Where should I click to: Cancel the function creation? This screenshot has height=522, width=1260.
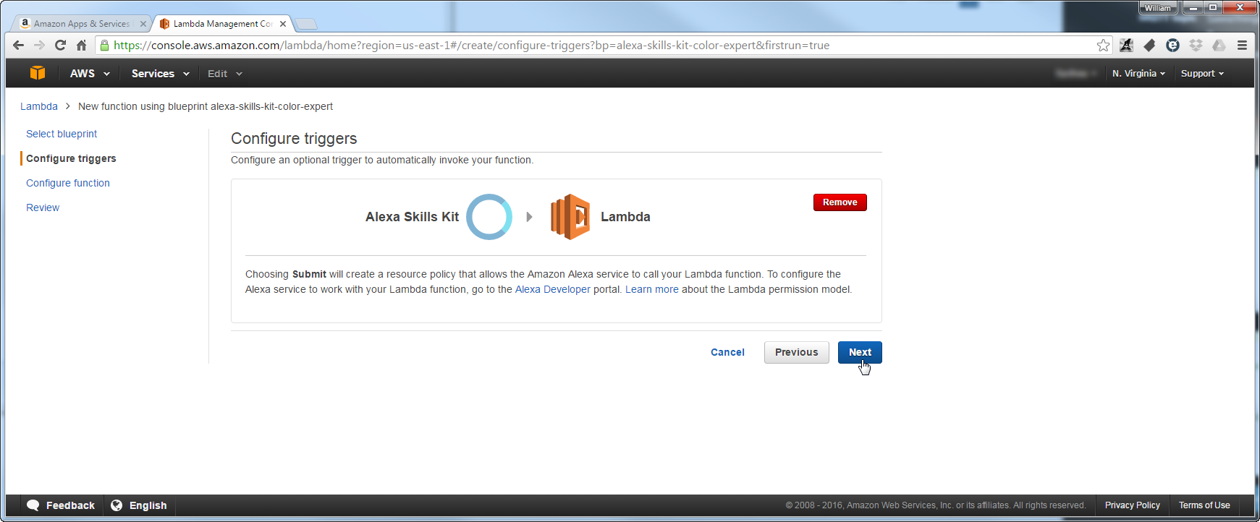tap(727, 352)
